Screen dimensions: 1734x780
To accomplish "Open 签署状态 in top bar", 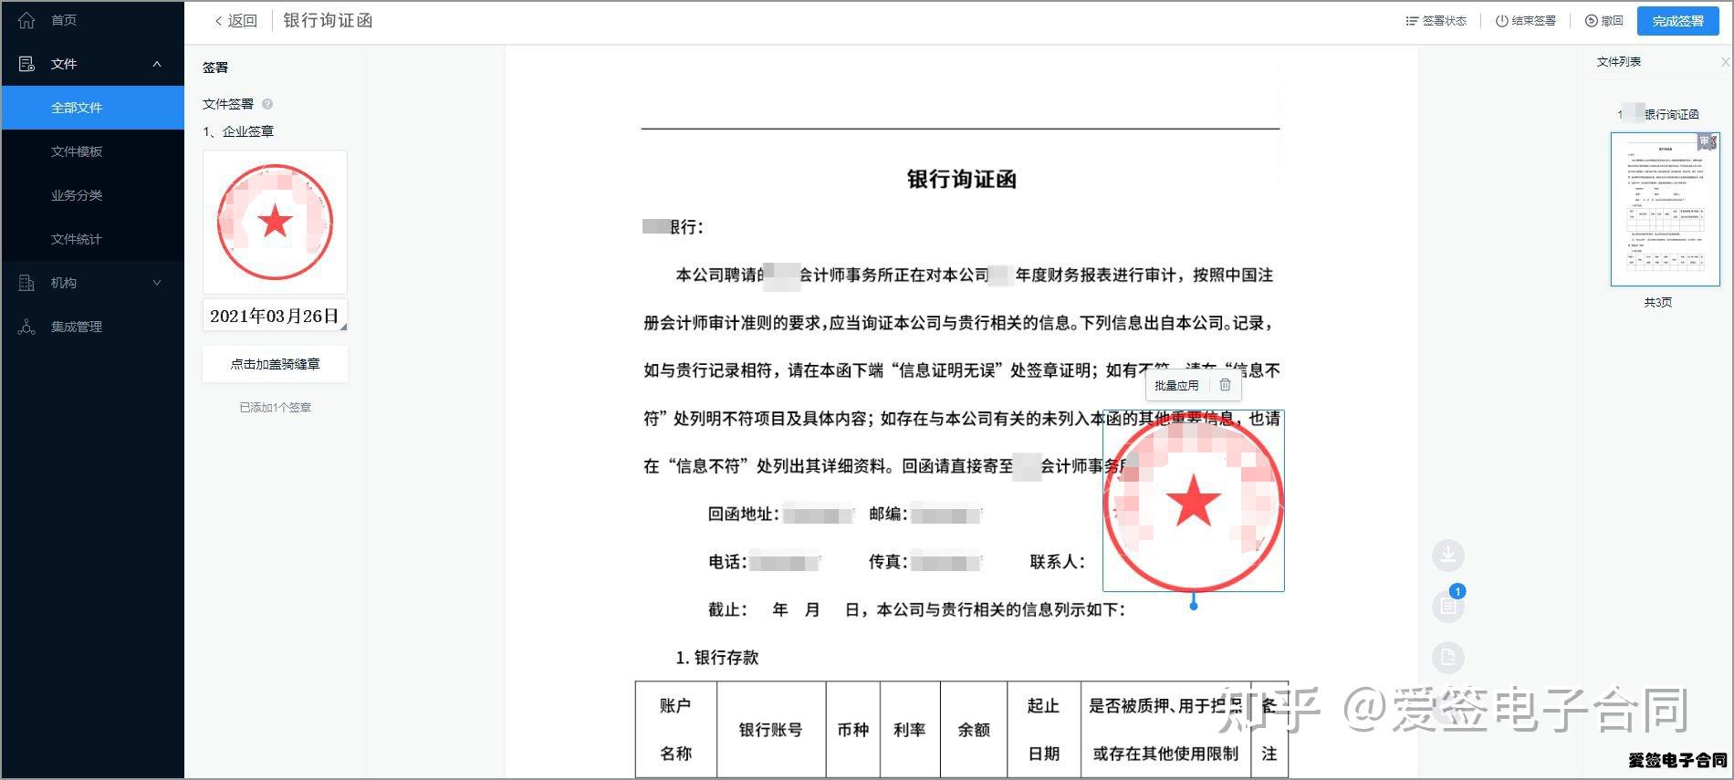I will coord(1436,20).
